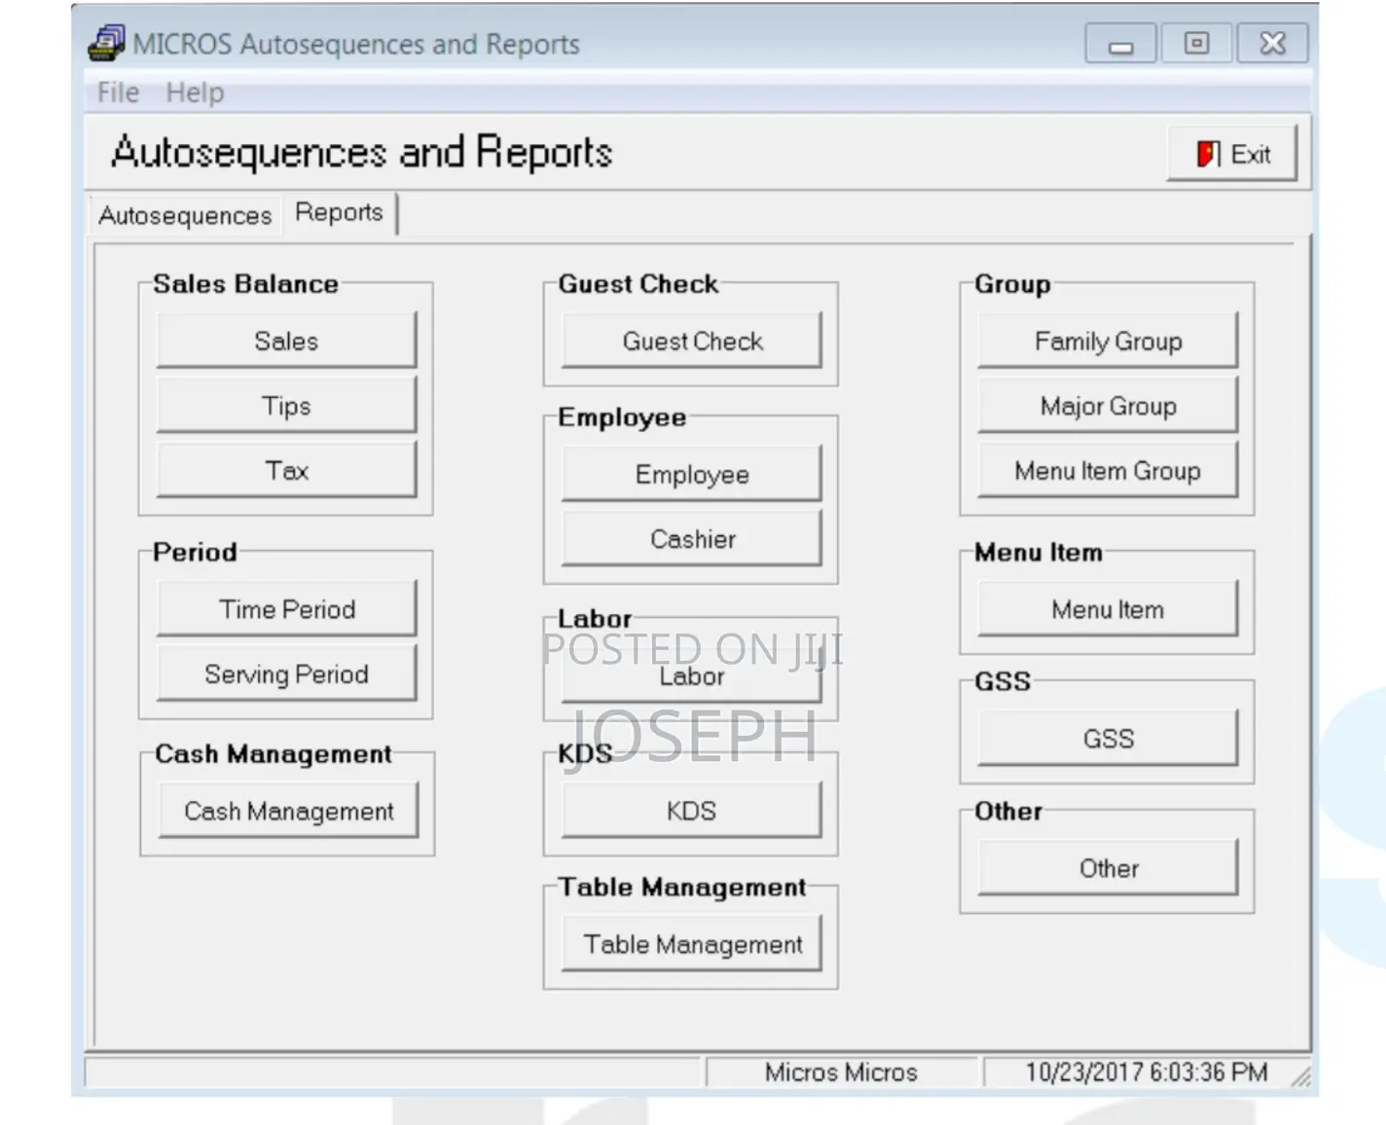The height and width of the screenshot is (1125, 1386).
Task: Click the Labor report button
Action: (x=692, y=675)
